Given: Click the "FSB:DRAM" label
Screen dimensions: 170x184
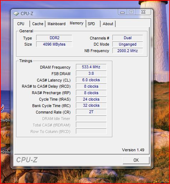Looking at the screenshot, I should coord(61,74).
